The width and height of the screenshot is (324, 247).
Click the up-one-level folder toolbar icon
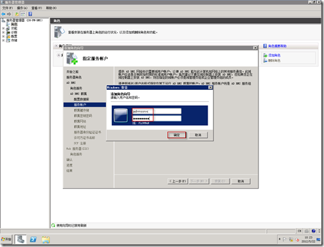pyautogui.click(x=17, y=14)
